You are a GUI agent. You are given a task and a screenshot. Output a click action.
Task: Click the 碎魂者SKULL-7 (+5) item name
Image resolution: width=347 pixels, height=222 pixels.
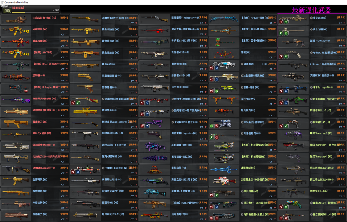pos(320,110)
